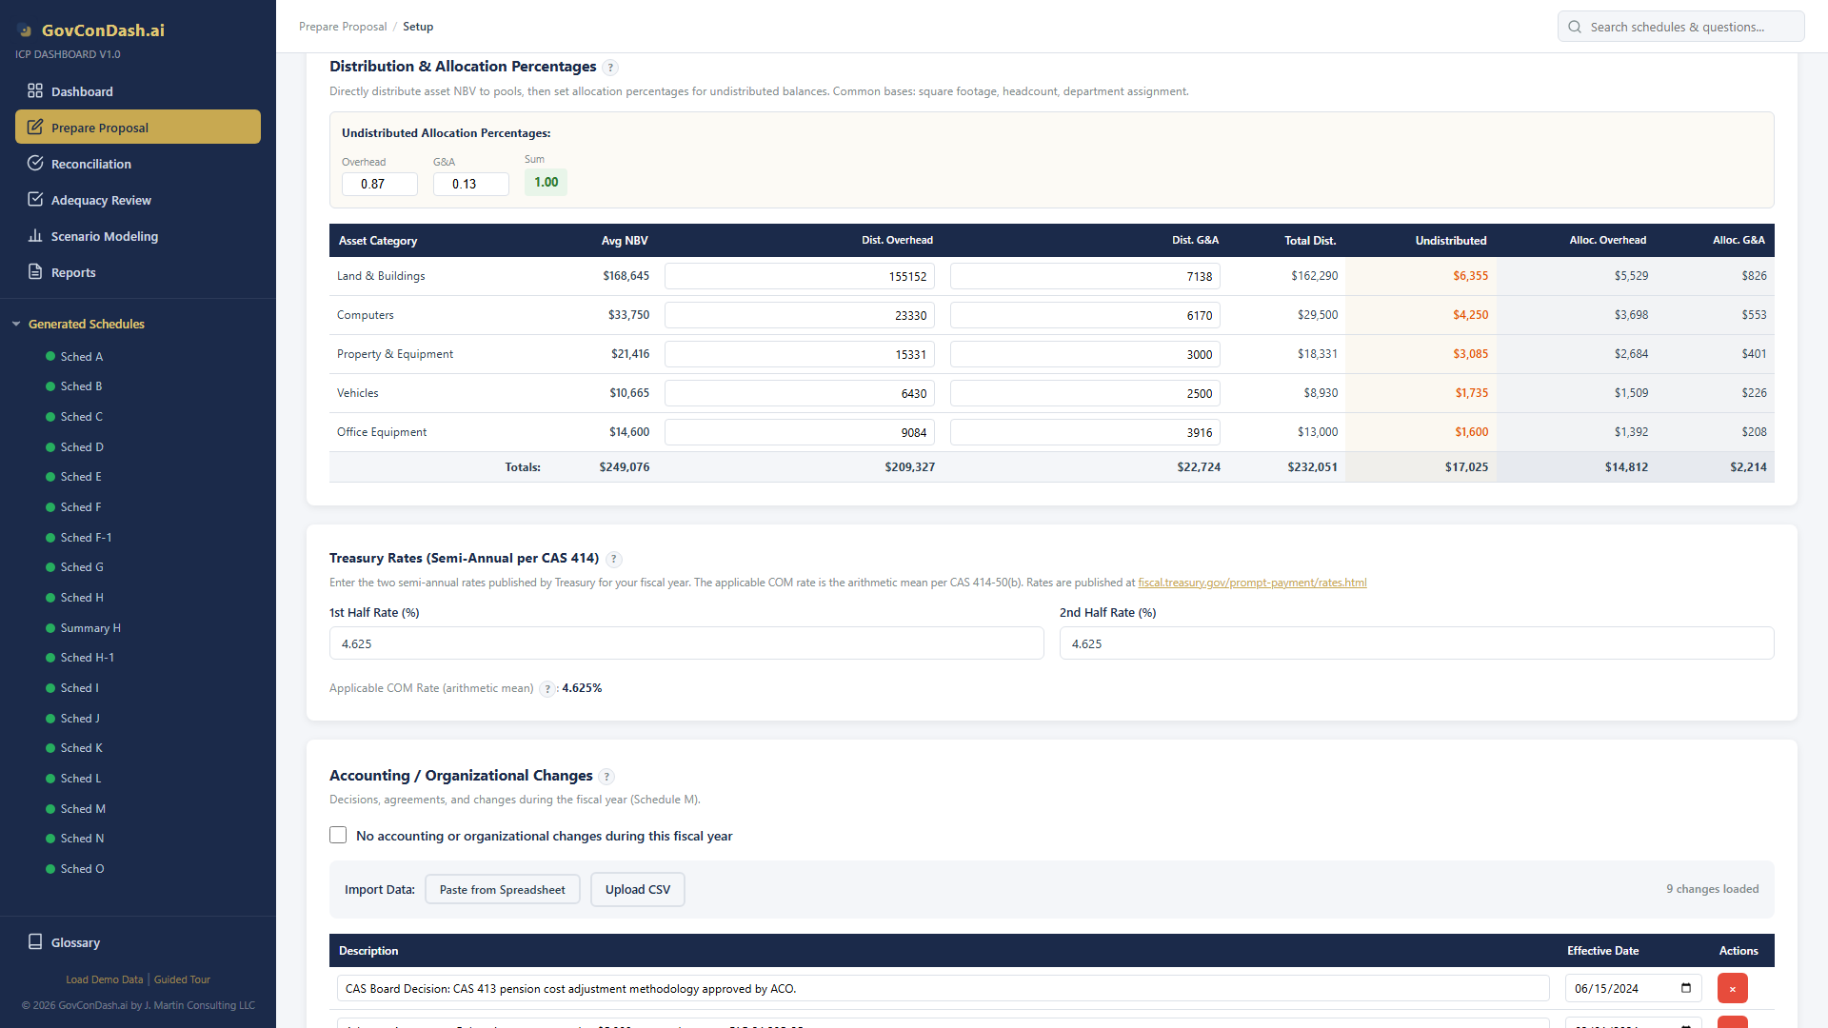Select Sched M in Generated Schedules
Screen dimensions: 1828x1028
point(83,808)
